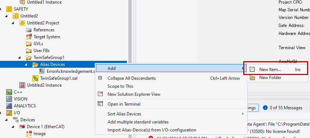Click the VISION node icon
Image resolution: width=310 pixels, height=138 pixels.
(9, 99)
